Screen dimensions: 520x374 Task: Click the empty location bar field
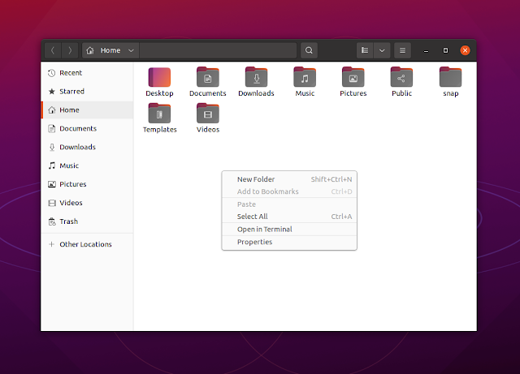click(x=218, y=50)
